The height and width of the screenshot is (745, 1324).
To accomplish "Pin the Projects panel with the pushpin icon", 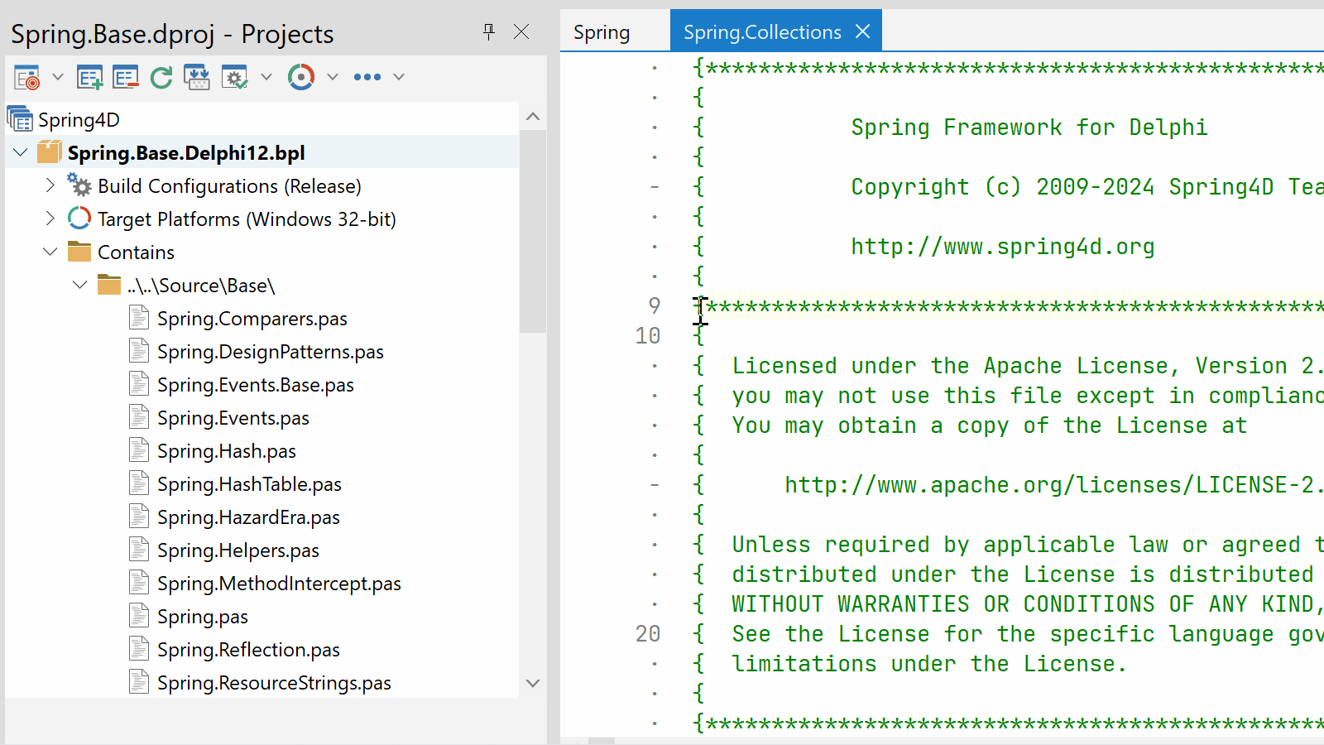I will click(x=489, y=31).
